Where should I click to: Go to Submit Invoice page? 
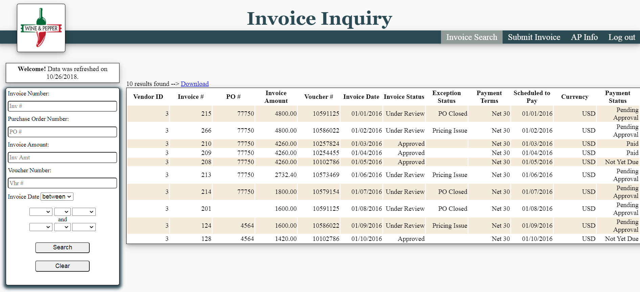click(534, 37)
